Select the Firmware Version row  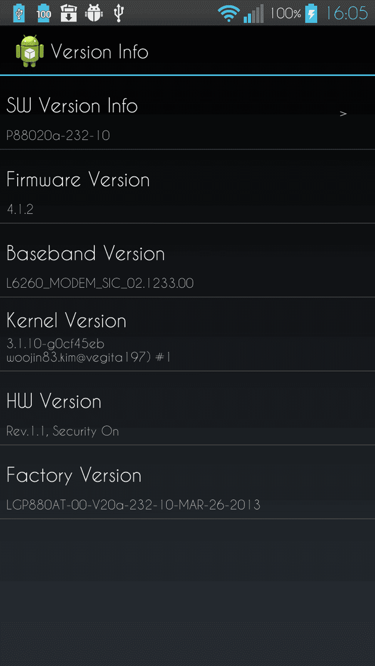[x=187, y=186]
